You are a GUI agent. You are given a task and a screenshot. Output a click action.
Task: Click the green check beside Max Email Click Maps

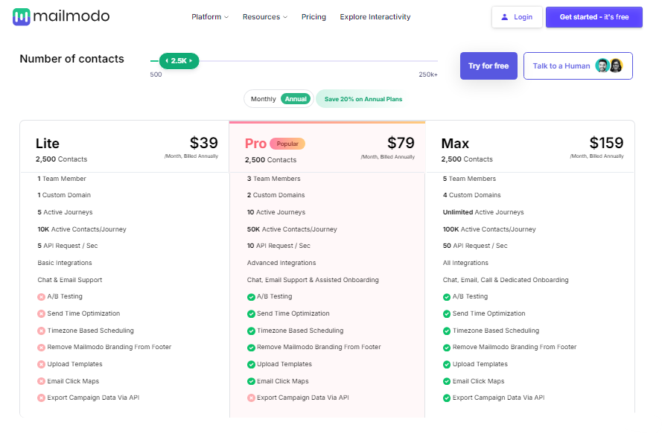447,381
